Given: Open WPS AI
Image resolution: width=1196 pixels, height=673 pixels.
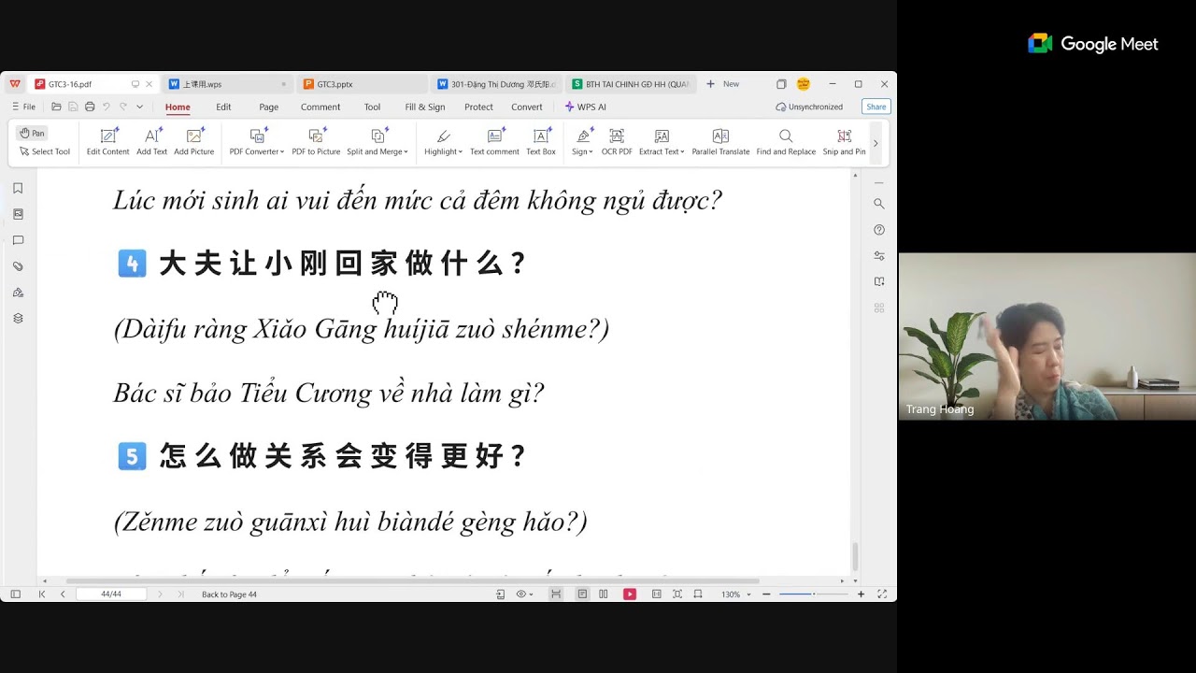Looking at the screenshot, I should click(x=586, y=107).
